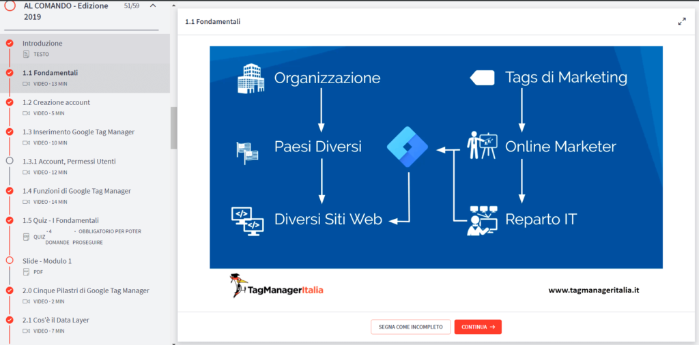
Task: Open Slide - Modulo 1 PDF item
Action: tap(47, 261)
